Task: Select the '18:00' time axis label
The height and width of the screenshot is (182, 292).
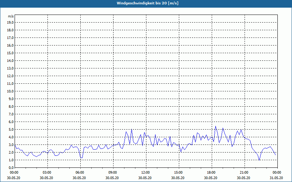Action: pyautogui.click(x=212, y=173)
